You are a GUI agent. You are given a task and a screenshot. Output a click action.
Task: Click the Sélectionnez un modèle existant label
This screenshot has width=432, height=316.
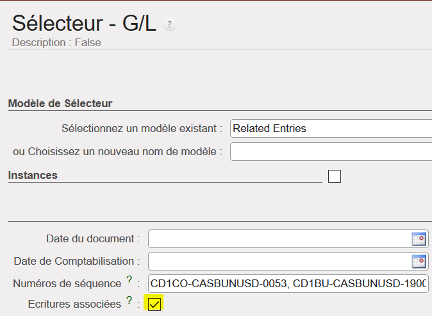142,128
